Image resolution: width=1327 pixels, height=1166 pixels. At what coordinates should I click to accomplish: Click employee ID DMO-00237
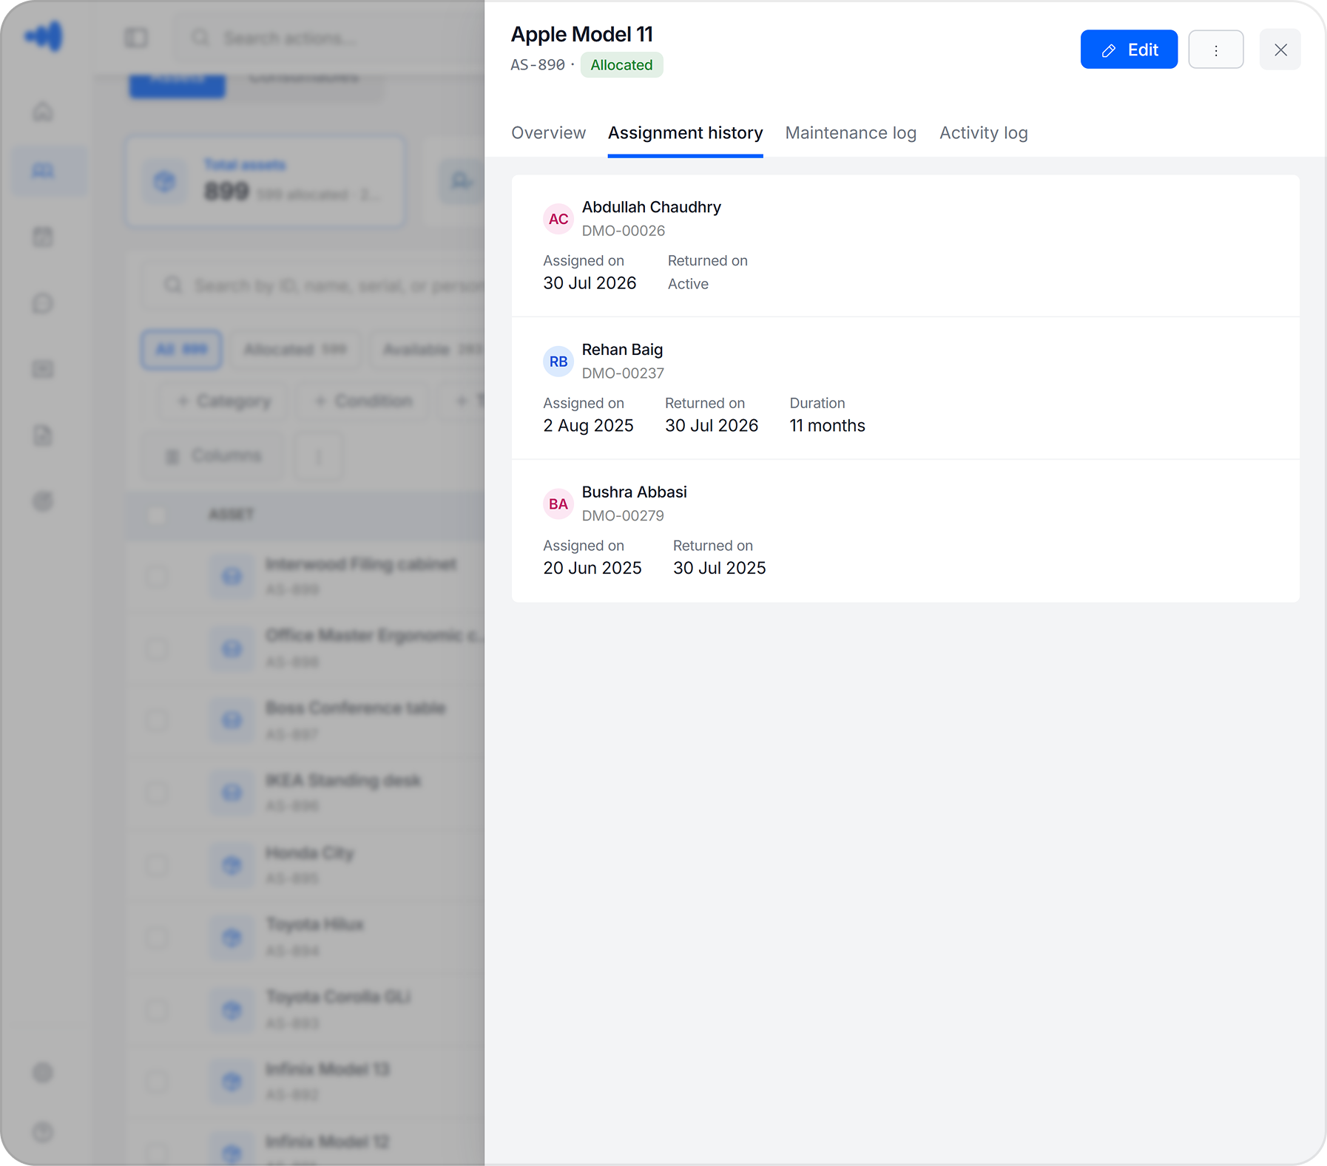(623, 373)
